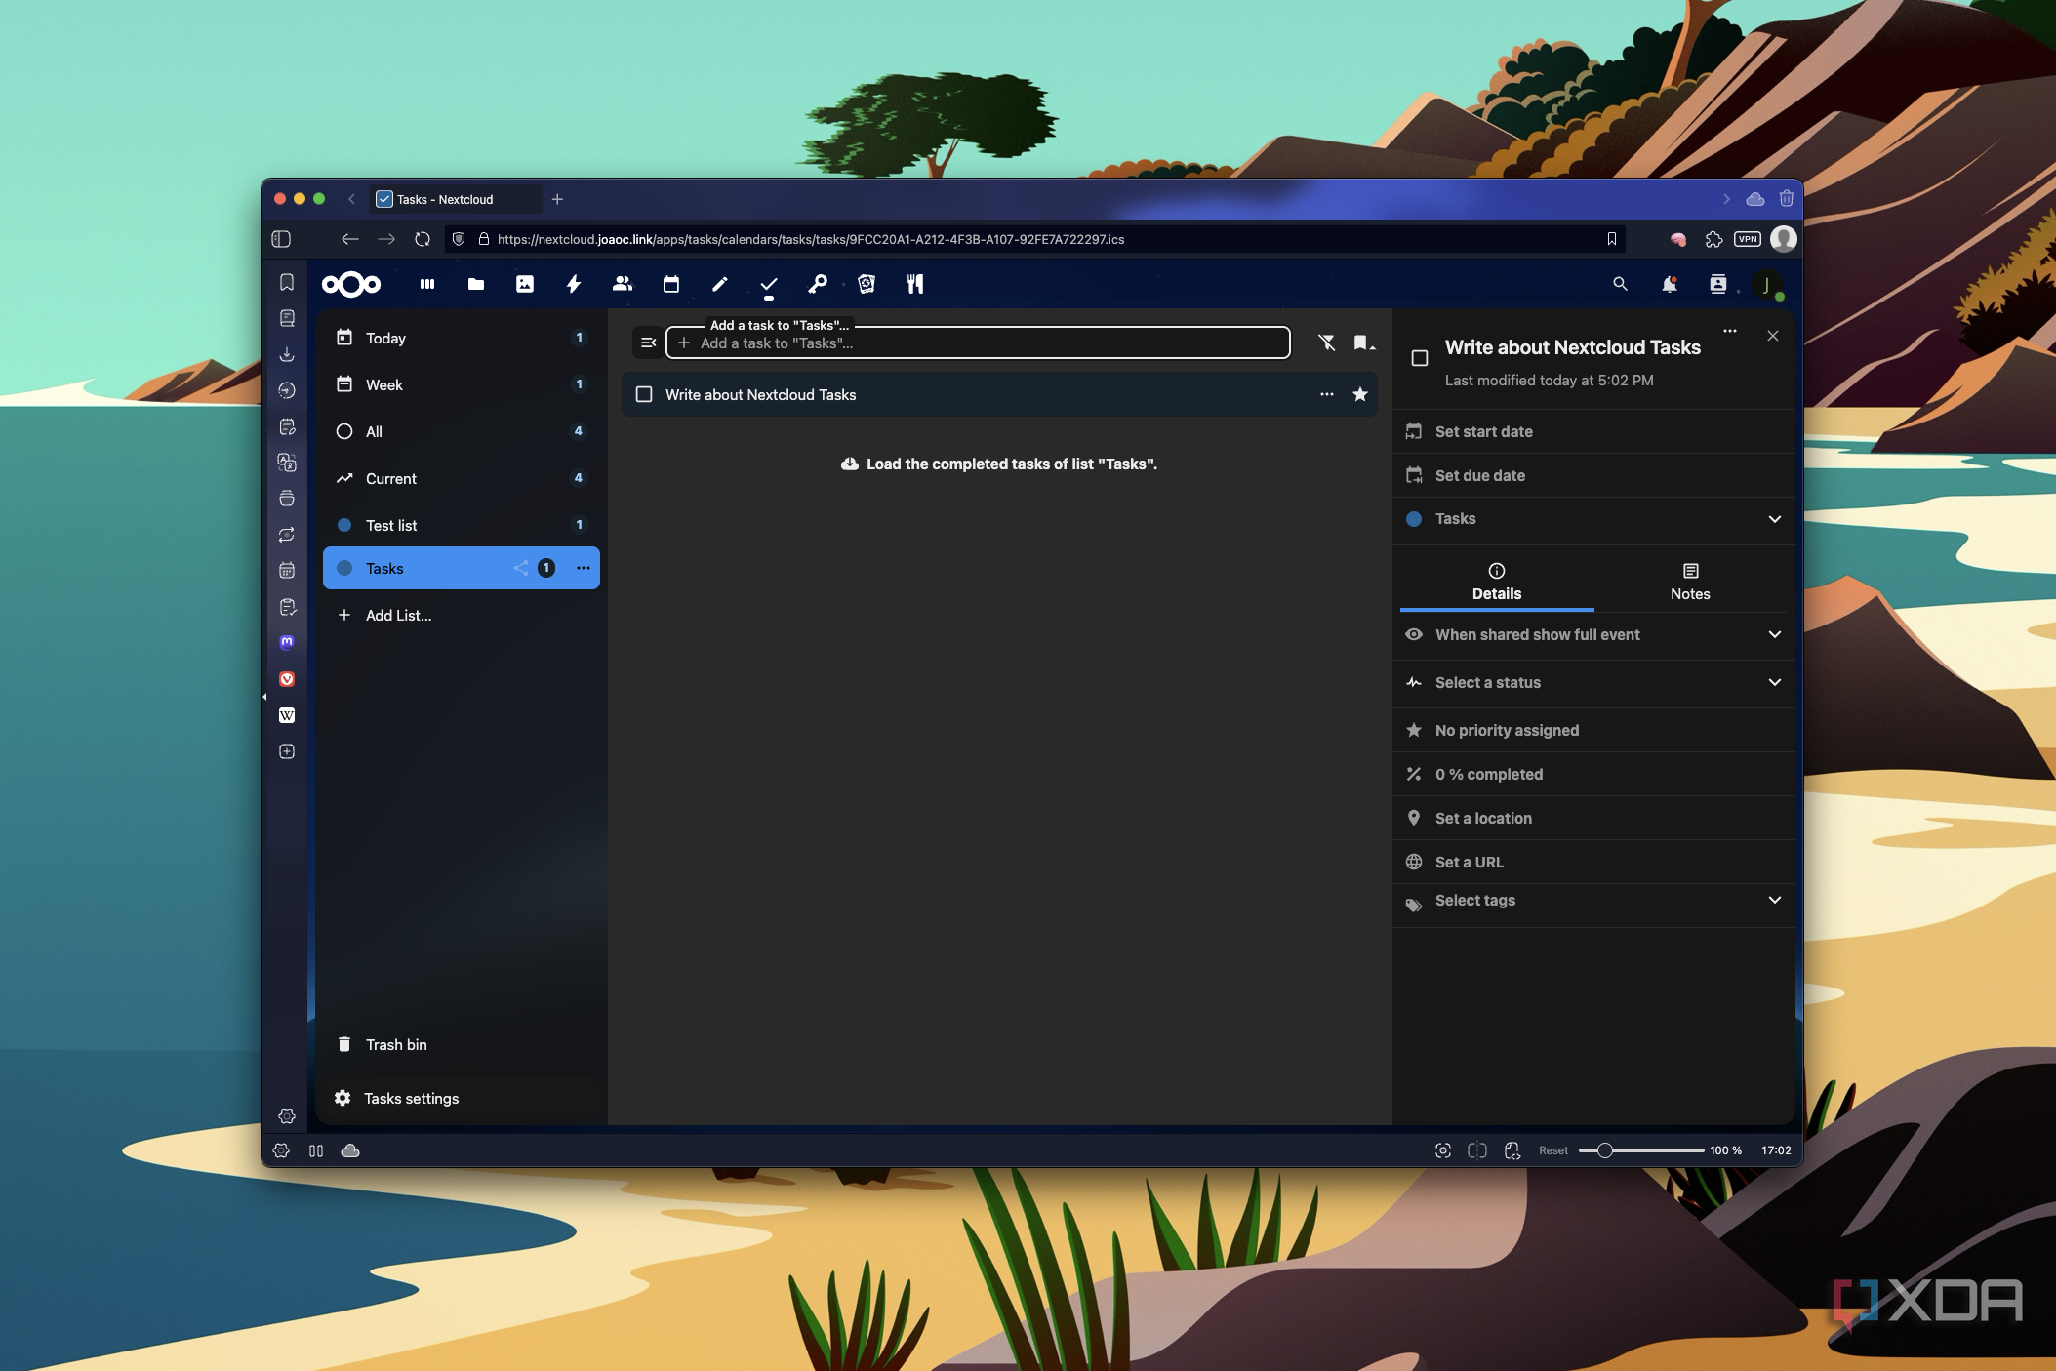Image resolution: width=2056 pixels, height=1371 pixels.
Task: Click the notifications bell icon
Action: tap(1669, 284)
